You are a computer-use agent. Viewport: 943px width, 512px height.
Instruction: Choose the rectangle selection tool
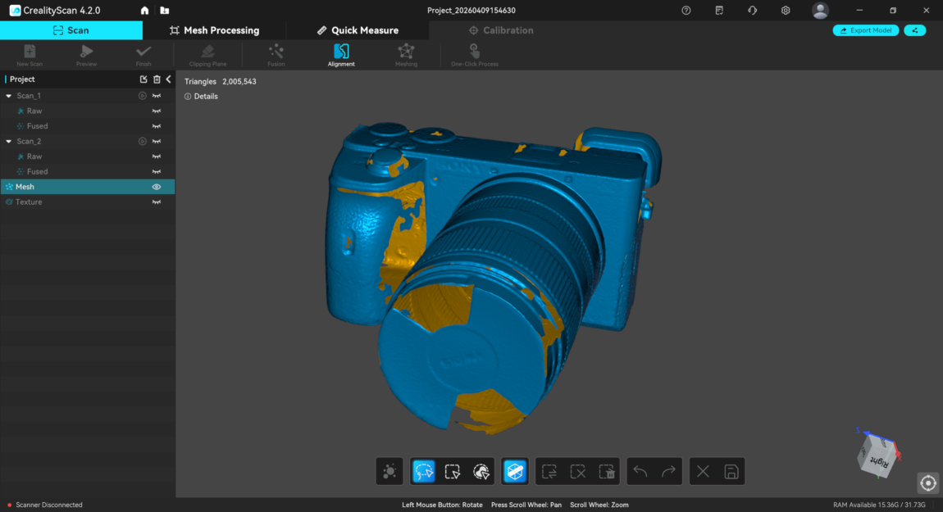tap(452, 471)
